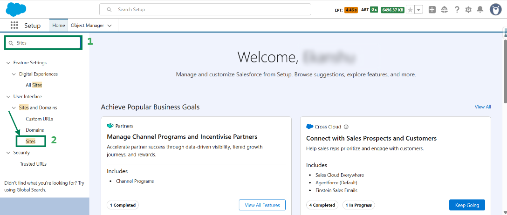Open the Help question mark icon
This screenshot has width=507, height=215.
click(x=457, y=10)
